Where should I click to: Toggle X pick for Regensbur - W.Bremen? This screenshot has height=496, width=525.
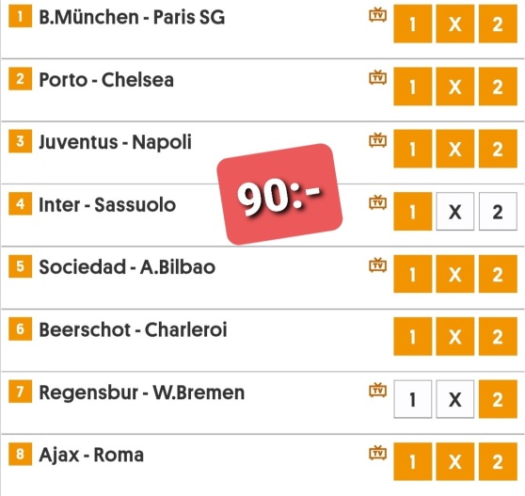click(455, 399)
